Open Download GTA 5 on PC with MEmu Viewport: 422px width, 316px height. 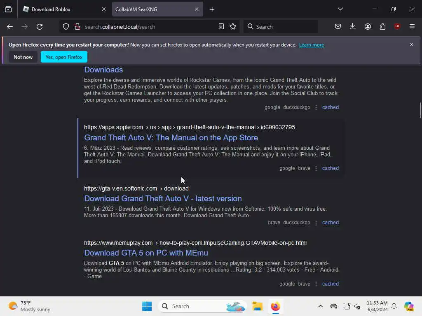(146, 253)
